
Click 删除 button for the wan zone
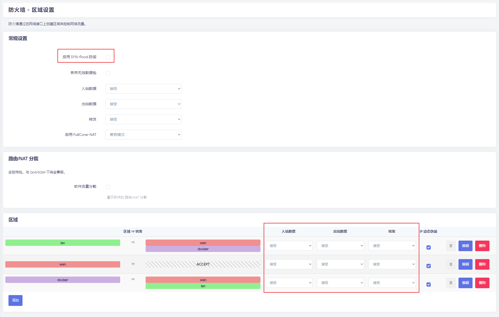[482, 264]
